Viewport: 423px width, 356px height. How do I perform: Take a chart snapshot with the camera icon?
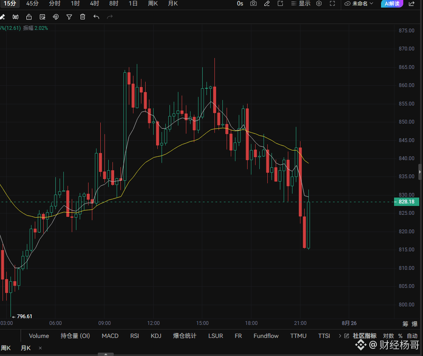pyautogui.click(x=253, y=3)
